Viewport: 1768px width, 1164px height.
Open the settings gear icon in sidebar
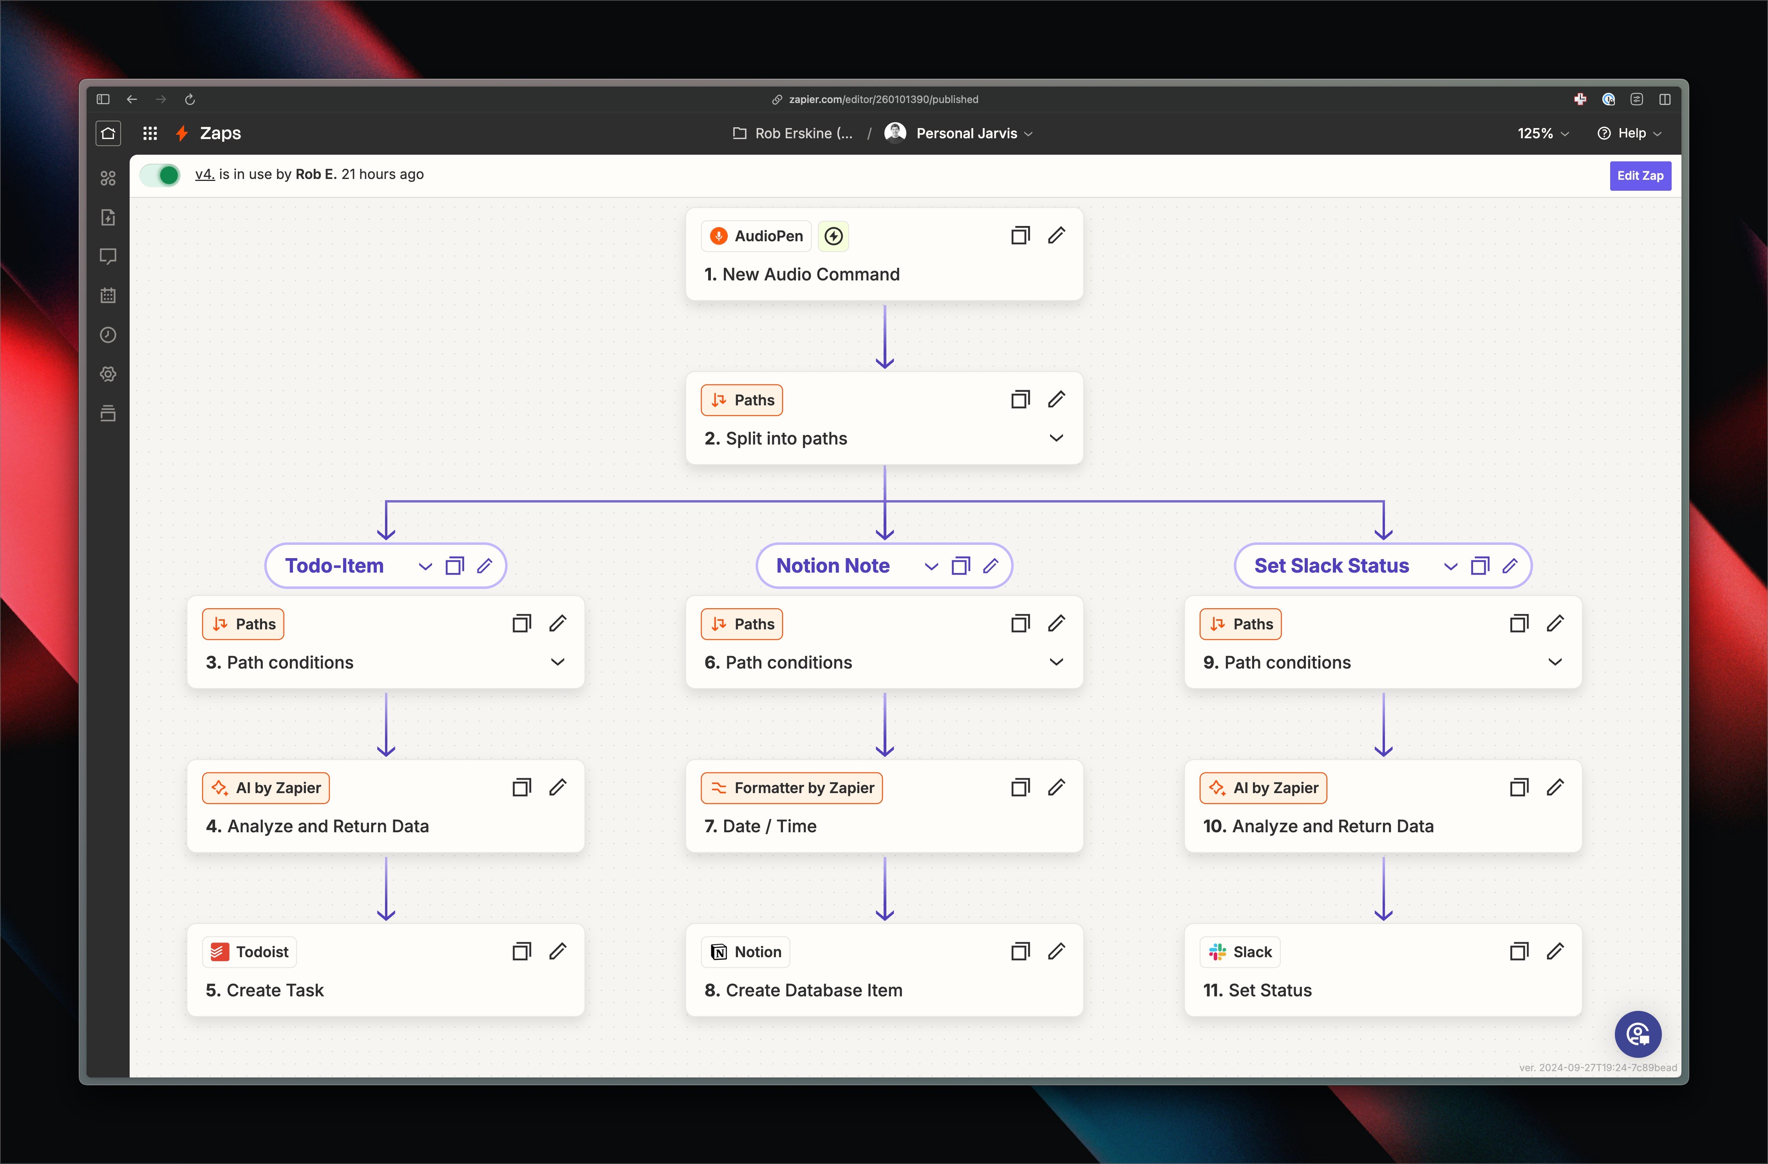click(x=108, y=374)
